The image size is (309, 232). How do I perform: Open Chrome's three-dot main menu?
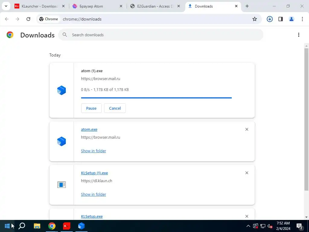302,19
